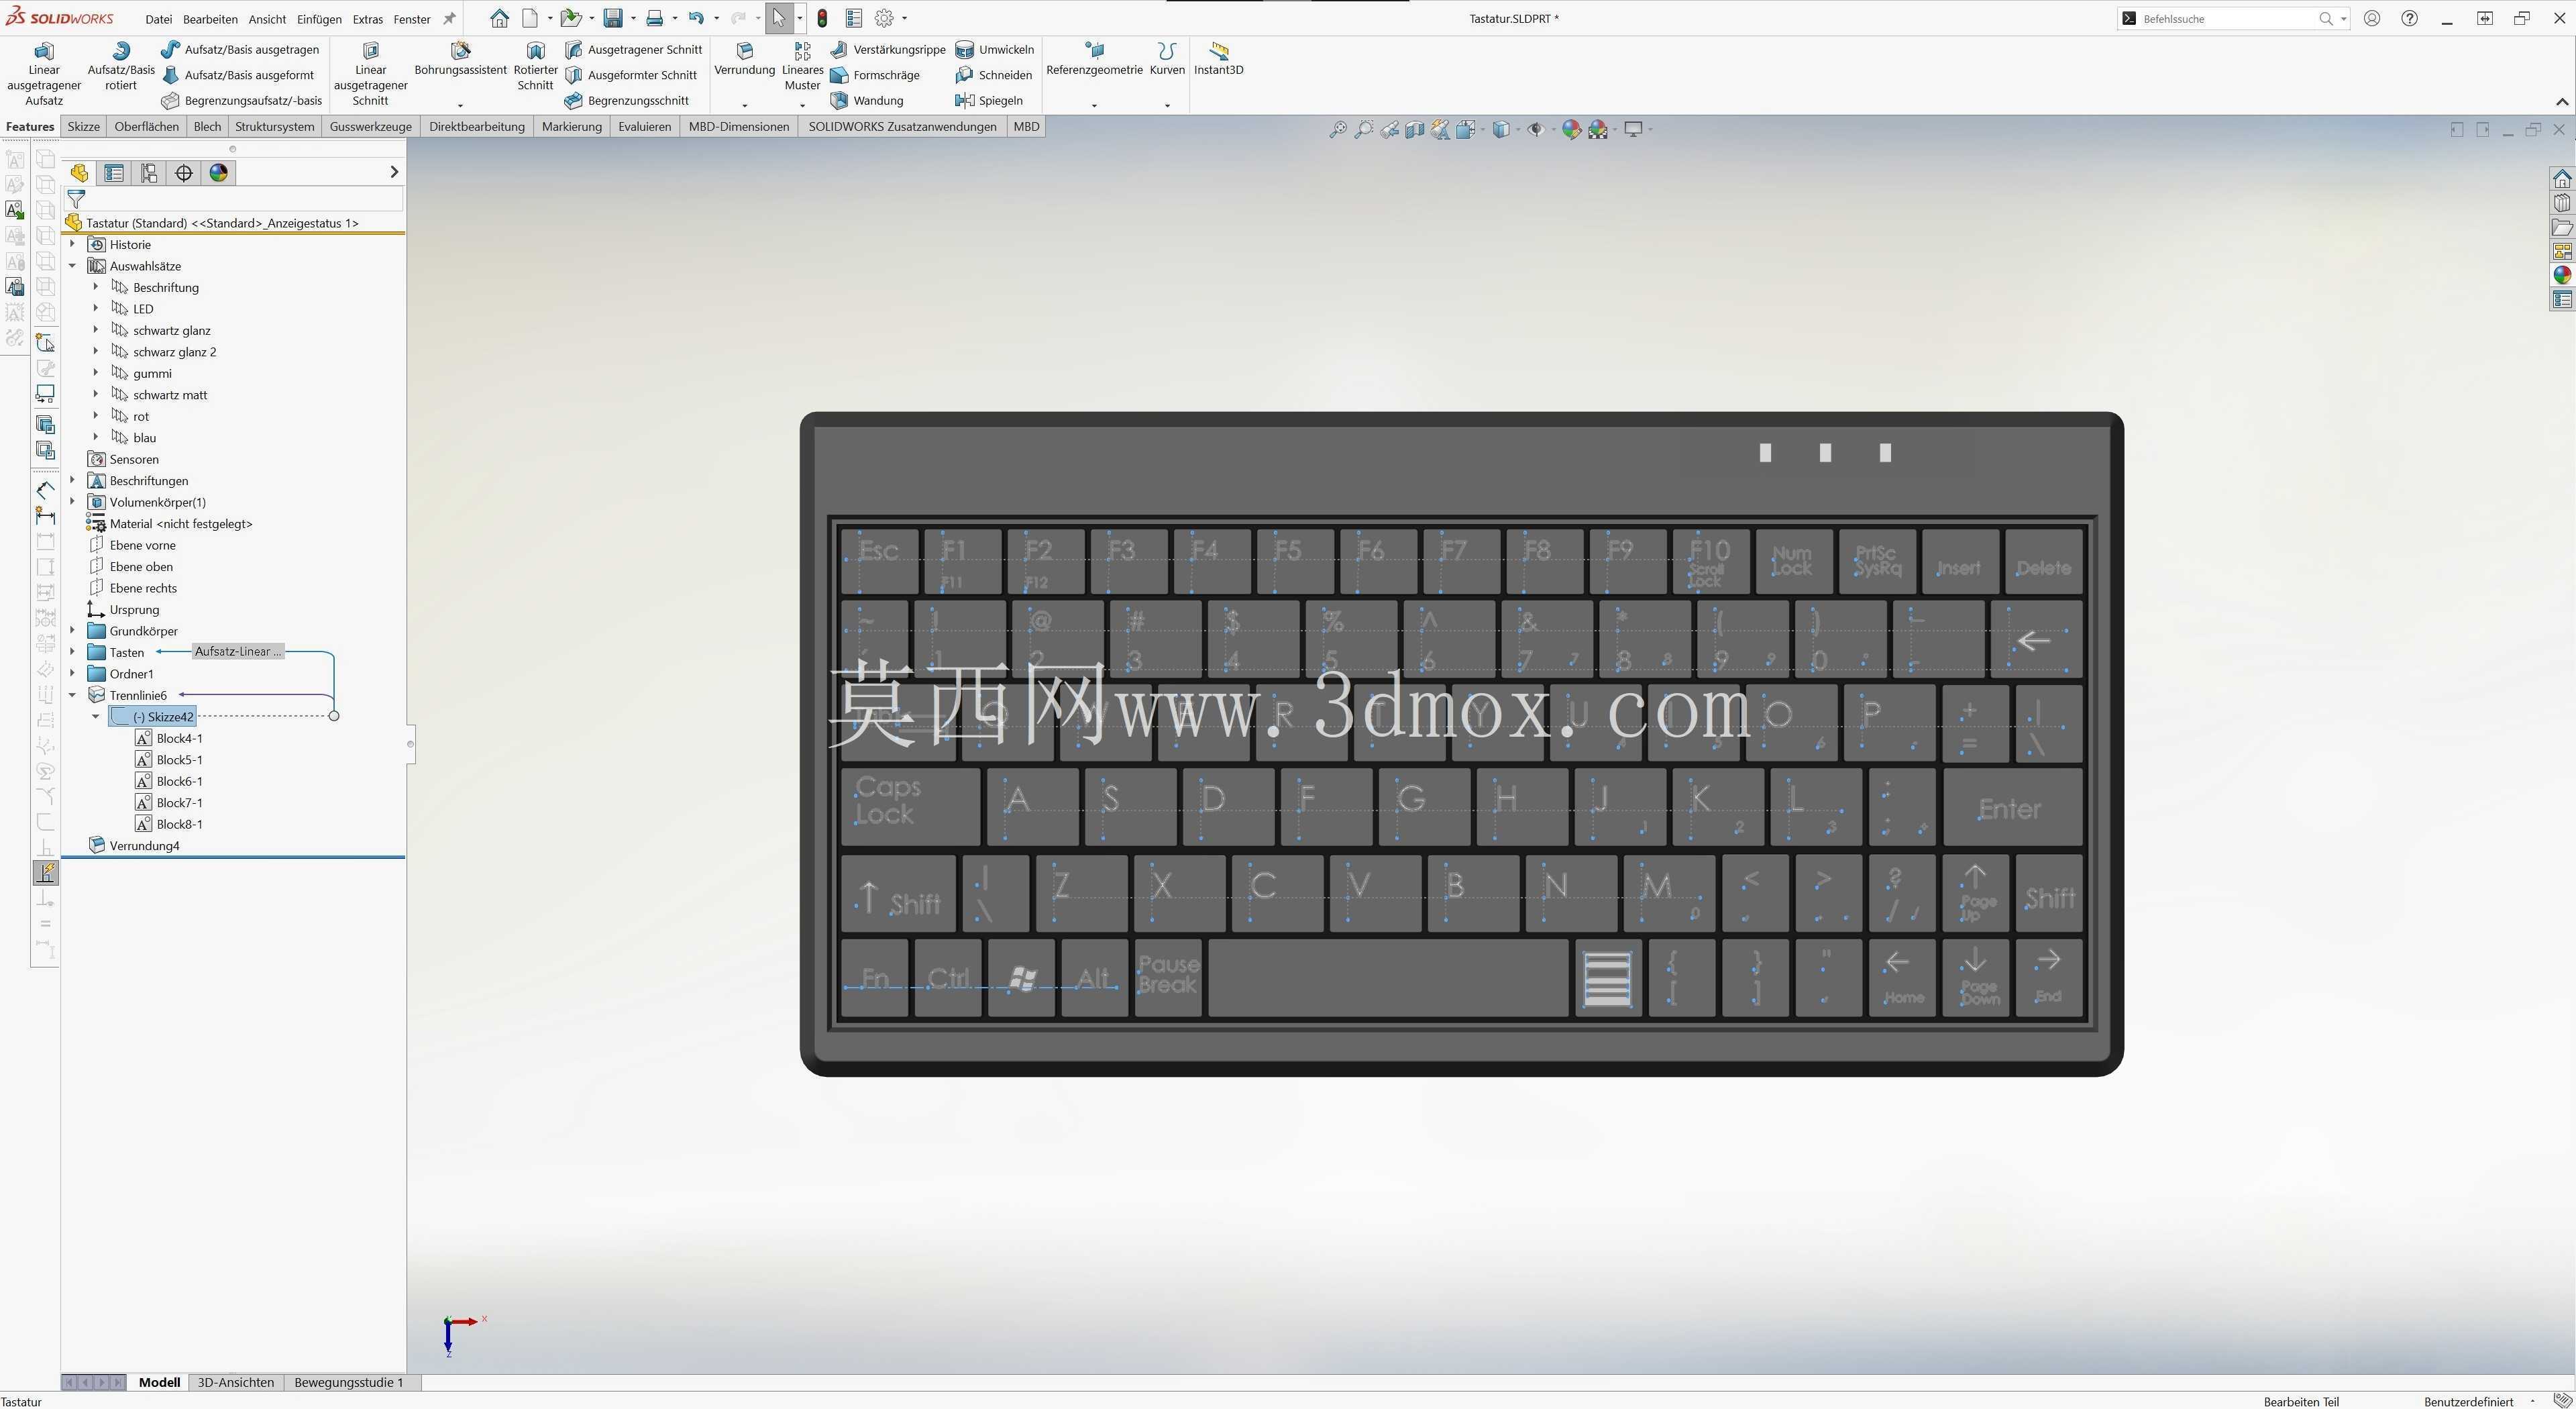Switch to Evaluieren tab
The image size is (2576, 1409).
[x=644, y=126]
